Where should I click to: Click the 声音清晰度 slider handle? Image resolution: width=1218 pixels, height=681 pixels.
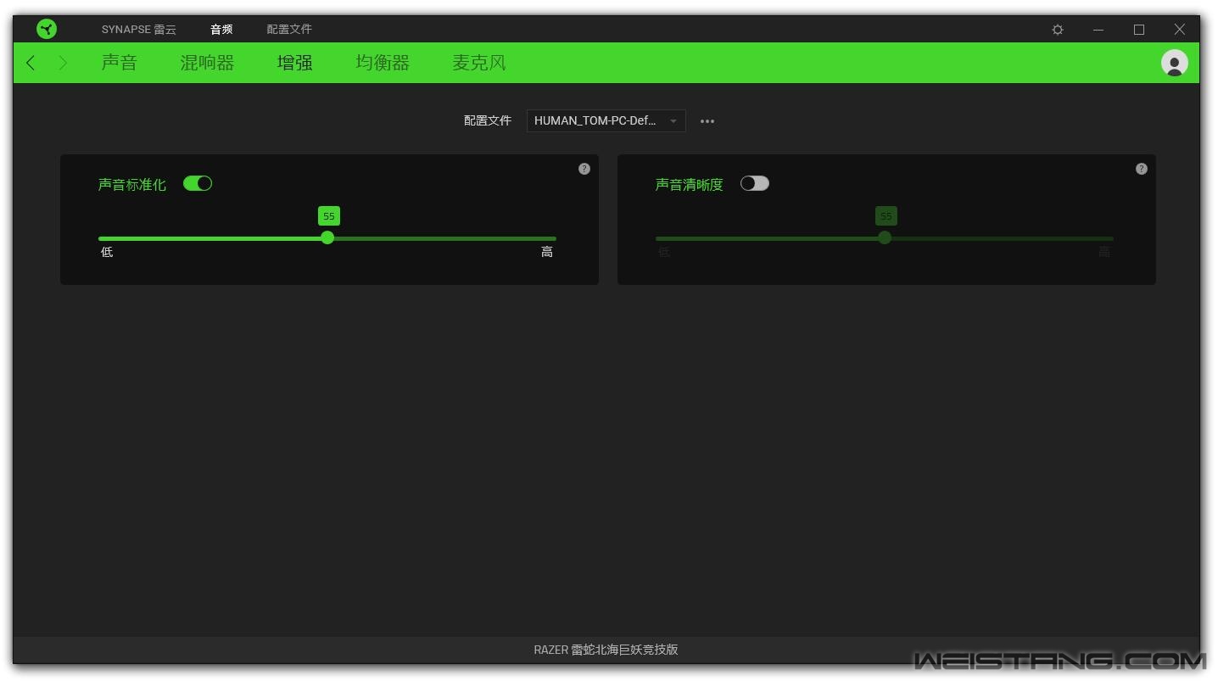pos(885,238)
